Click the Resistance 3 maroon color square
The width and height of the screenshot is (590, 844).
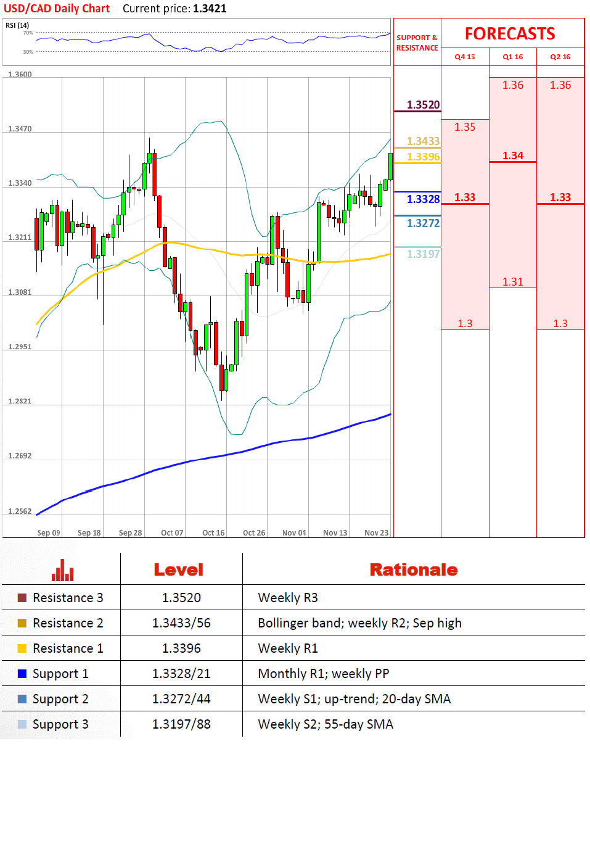click(x=22, y=598)
